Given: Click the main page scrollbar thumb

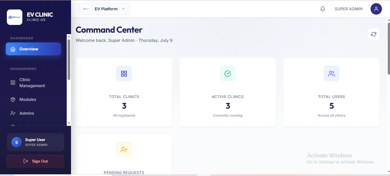Looking at the screenshot, I should 389,48.
